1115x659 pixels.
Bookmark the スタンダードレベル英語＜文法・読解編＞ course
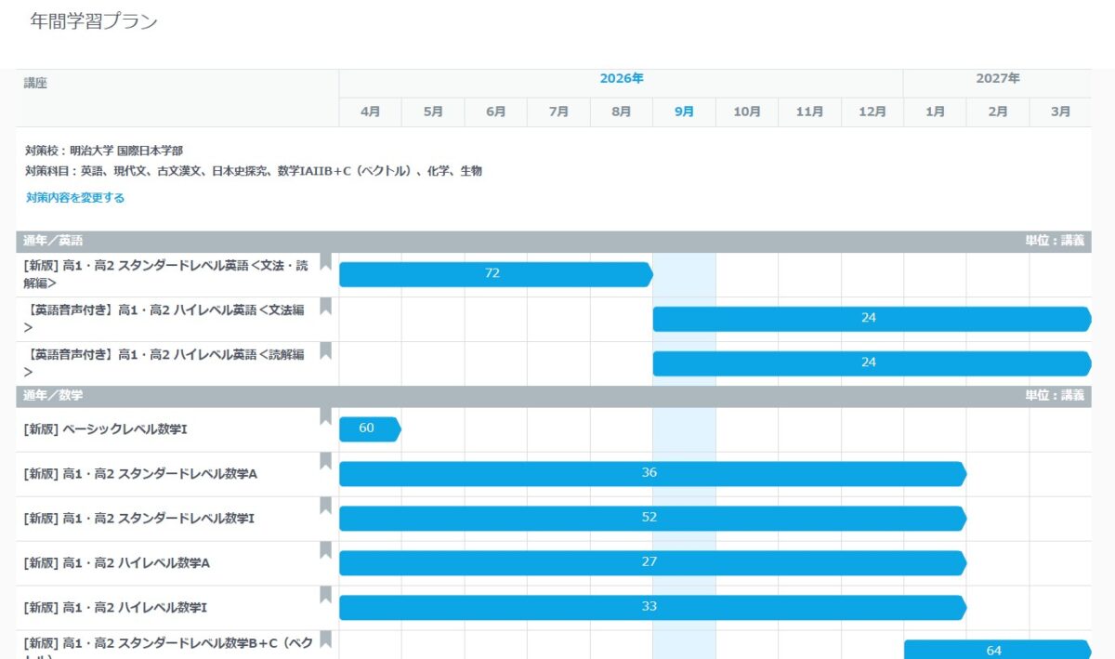[x=325, y=261]
